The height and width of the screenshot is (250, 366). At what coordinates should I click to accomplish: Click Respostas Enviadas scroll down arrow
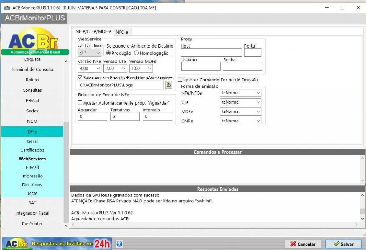pyautogui.click(x=362, y=219)
